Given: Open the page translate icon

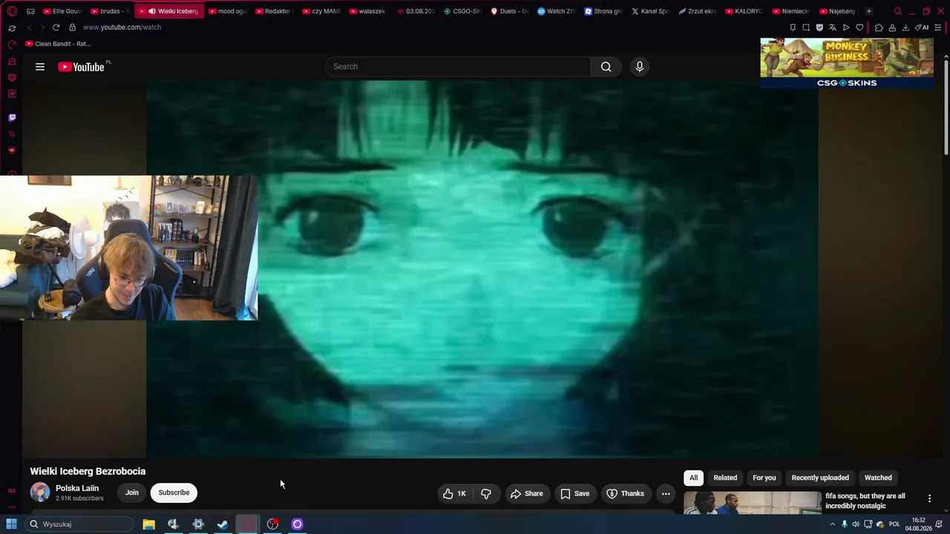Looking at the screenshot, I should coord(833,27).
